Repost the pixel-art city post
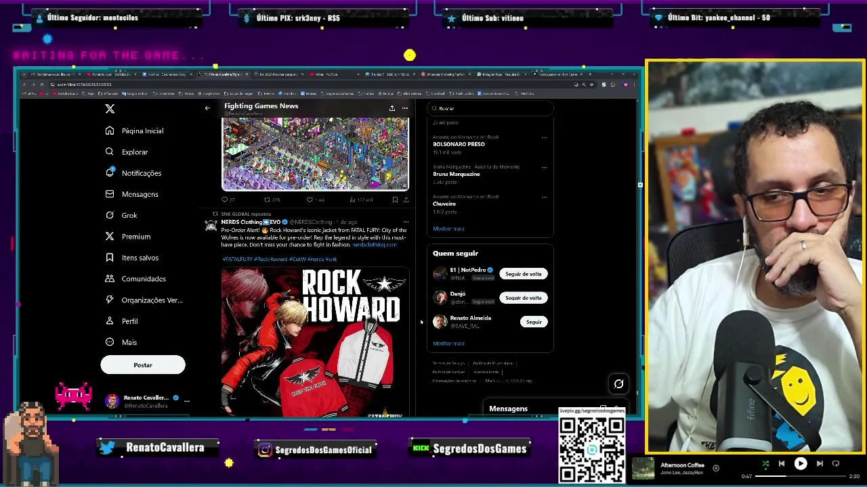The width and height of the screenshot is (867, 487). click(271, 200)
